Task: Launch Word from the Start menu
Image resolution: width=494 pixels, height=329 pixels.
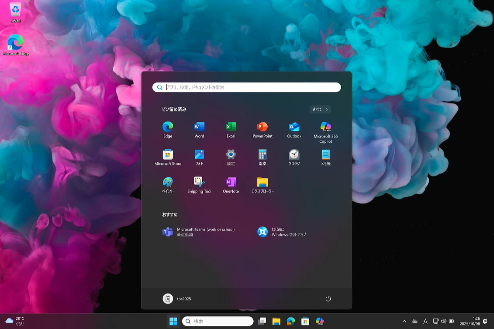Action: coord(199,130)
